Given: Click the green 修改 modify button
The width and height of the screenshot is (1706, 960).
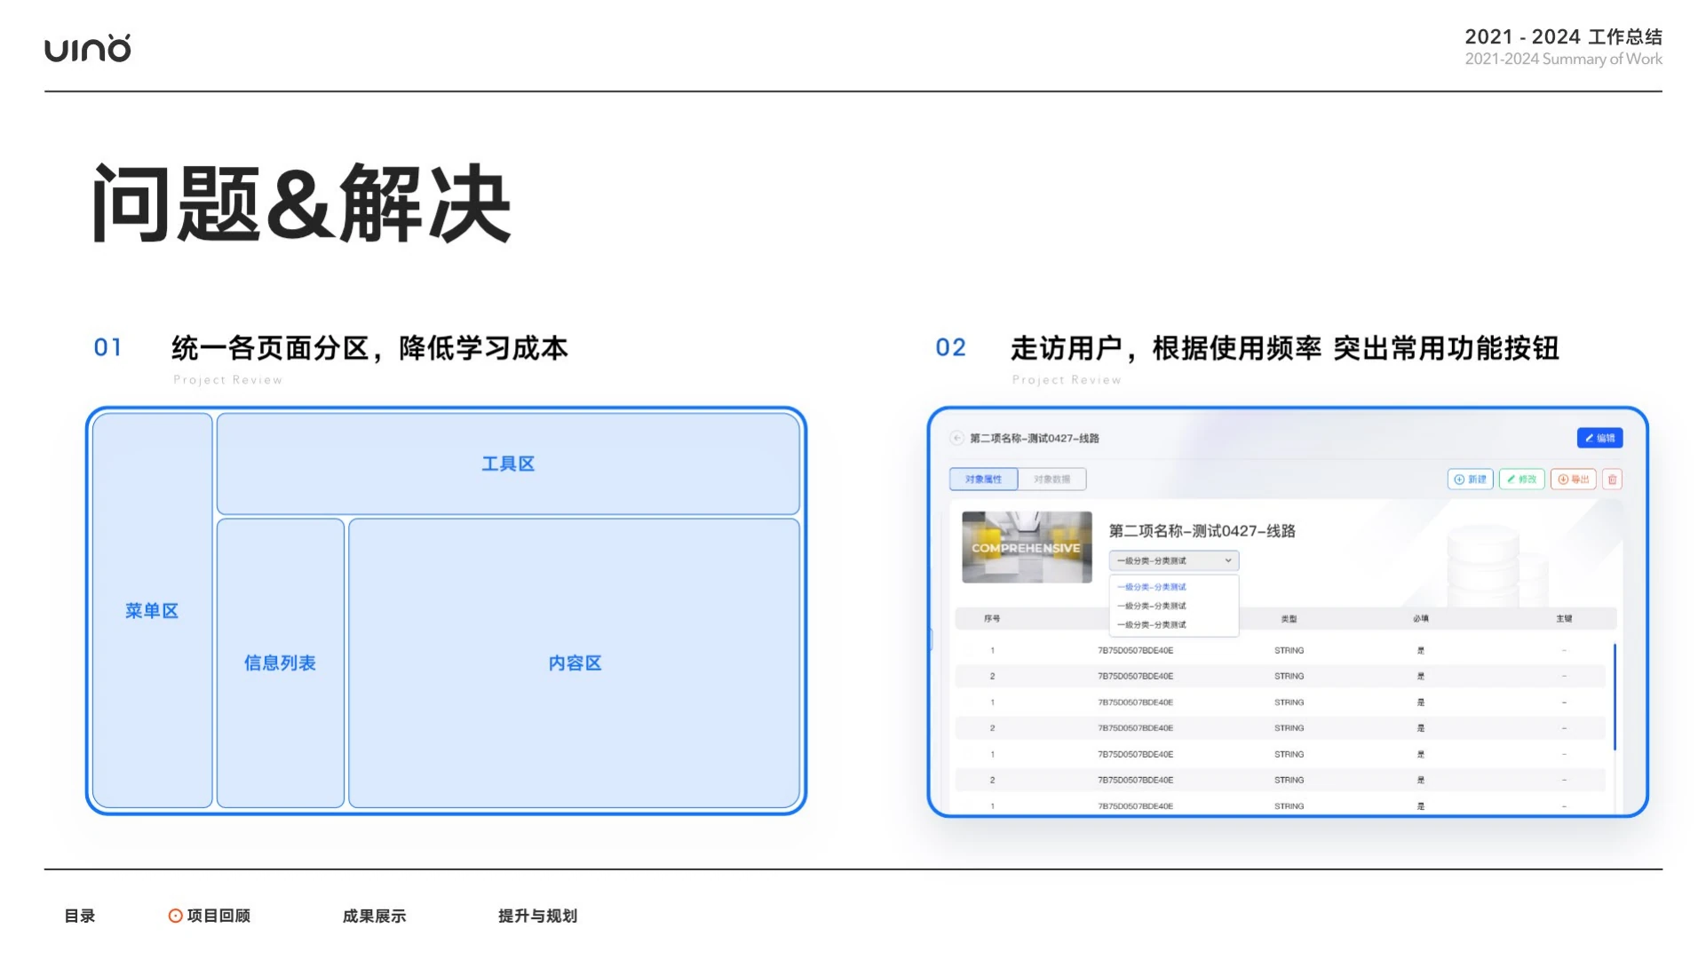Looking at the screenshot, I should (1521, 480).
